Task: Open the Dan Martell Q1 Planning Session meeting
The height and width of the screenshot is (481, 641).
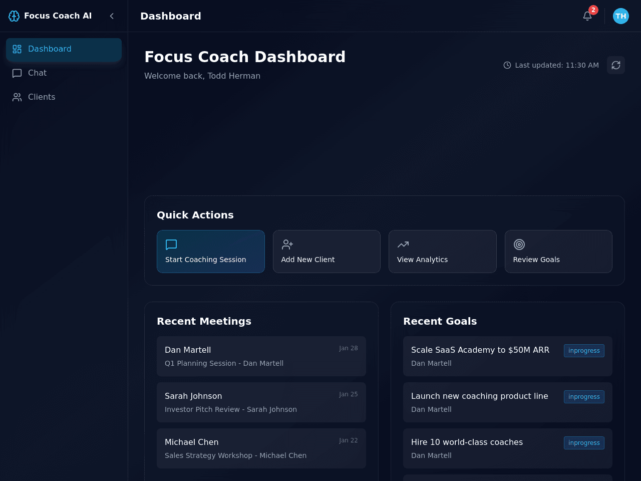Action: [261, 356]
